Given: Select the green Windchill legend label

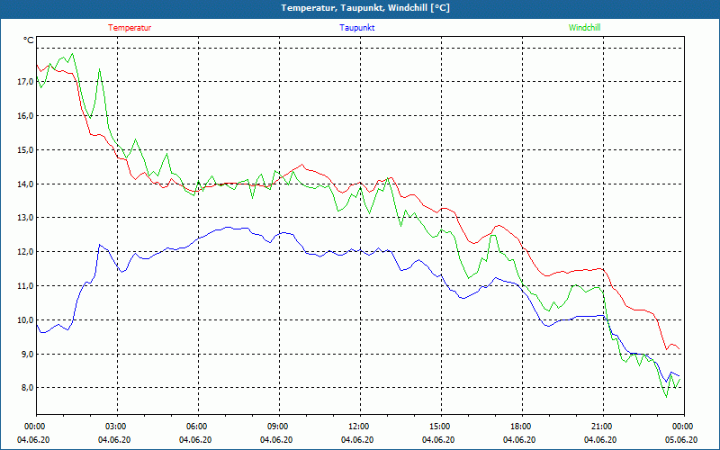Looking at the screenshot, I should (x=584, y=28).
